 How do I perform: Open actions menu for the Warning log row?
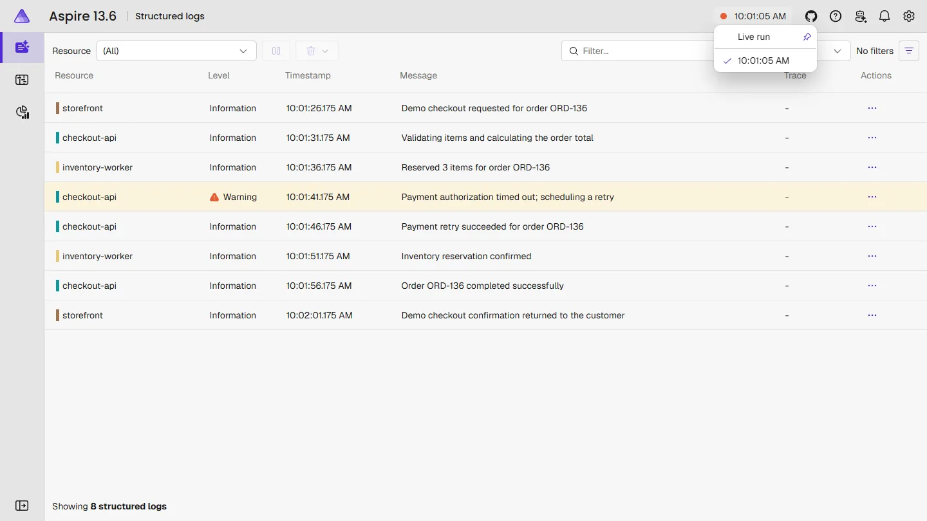(872, 197)
